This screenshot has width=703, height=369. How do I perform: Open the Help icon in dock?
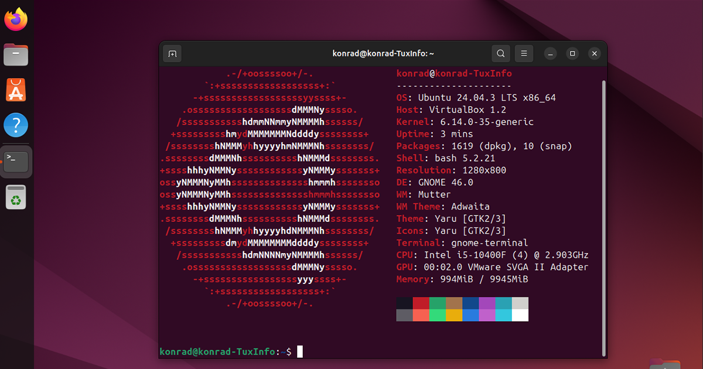coord(16,125)
